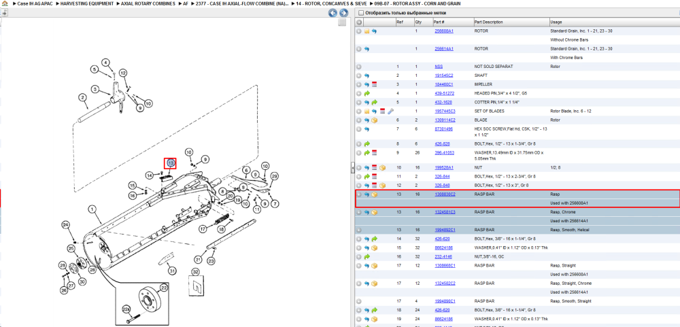Viewport: 680px width, 327px height.
Task: Select callout 24 on the diagram
Action: pyautogui.click(x=65, y=224)
